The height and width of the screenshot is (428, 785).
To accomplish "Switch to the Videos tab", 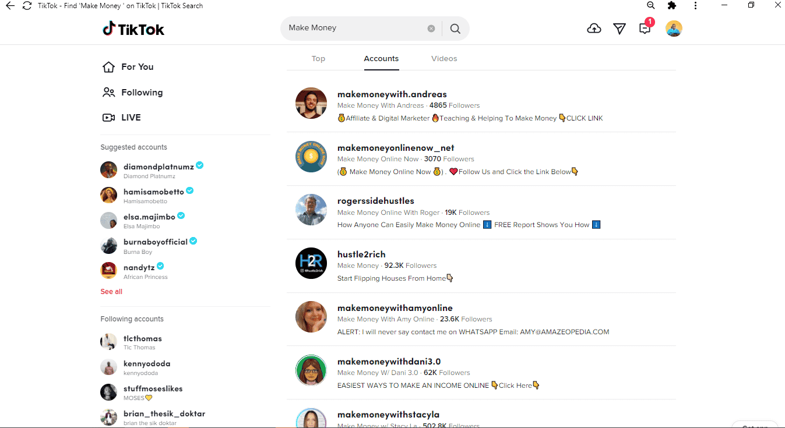I will tap(444, 59).
